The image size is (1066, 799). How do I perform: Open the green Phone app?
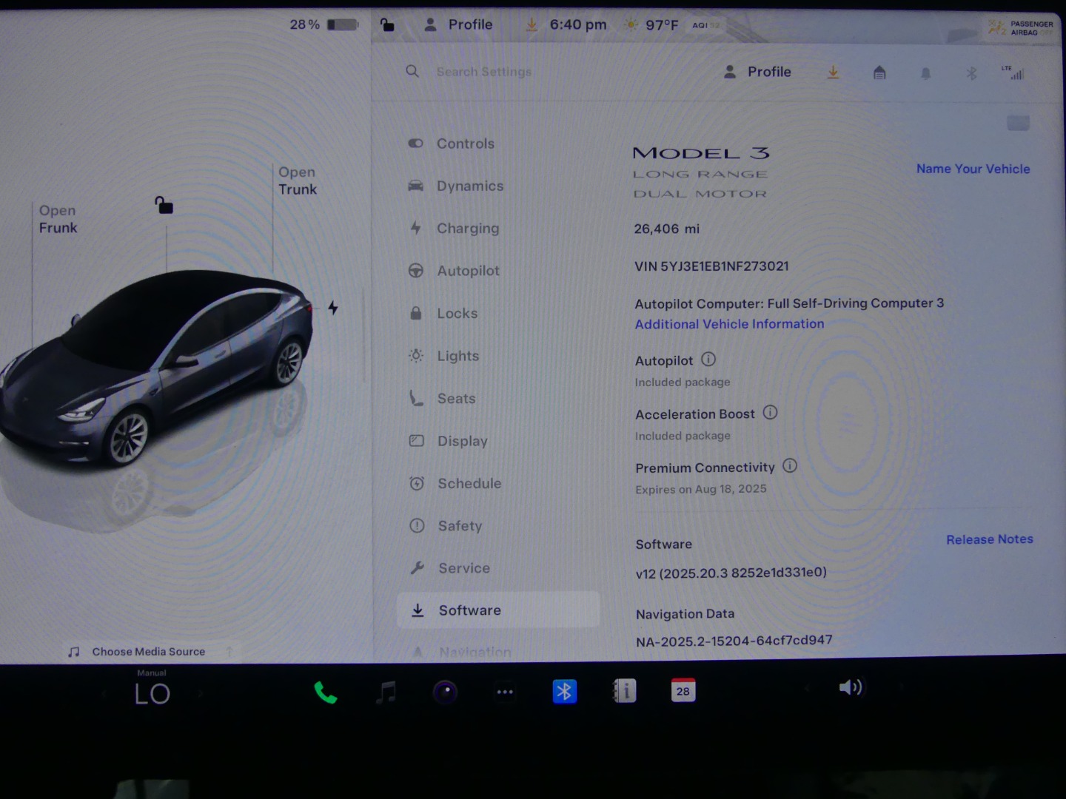coord(325,692)
